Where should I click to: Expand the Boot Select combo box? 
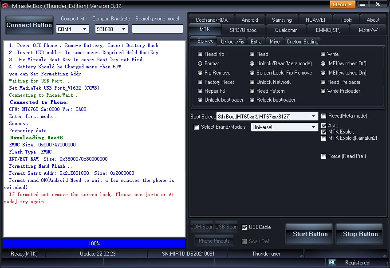(267, 116)
